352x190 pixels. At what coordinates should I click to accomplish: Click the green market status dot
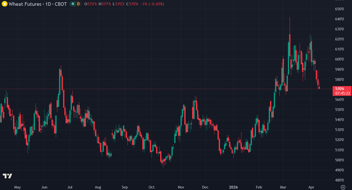click(73, 4)
